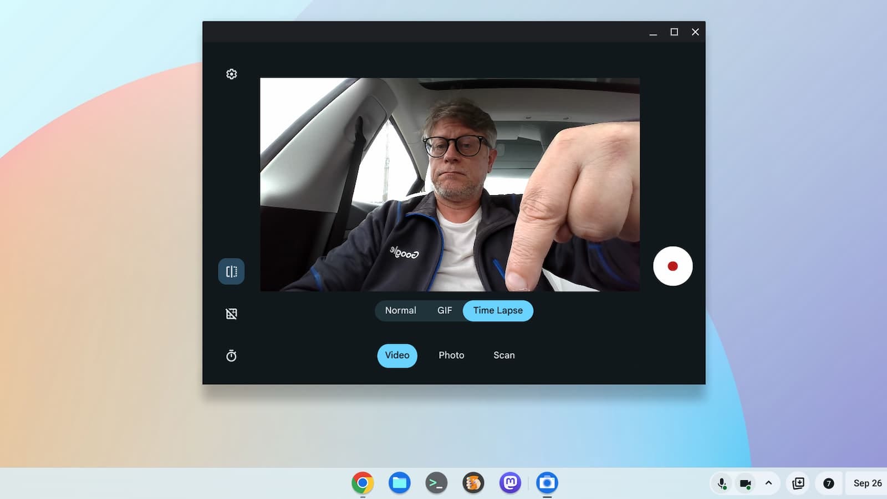Expand the tray caret arrow
This screenshot has height=499, width=887.
pos(768,483)
